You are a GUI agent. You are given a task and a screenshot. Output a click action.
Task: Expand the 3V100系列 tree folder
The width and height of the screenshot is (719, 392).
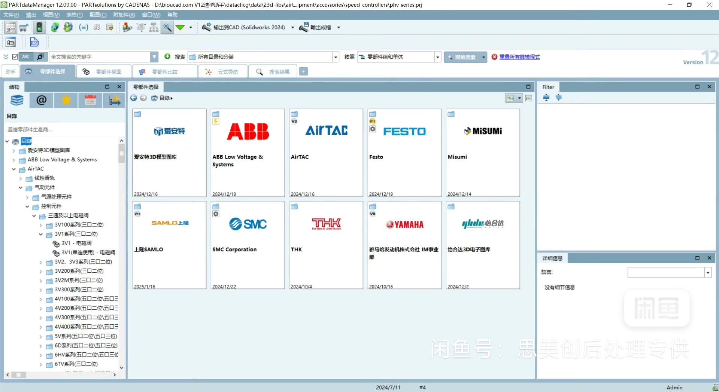point(41,225)
